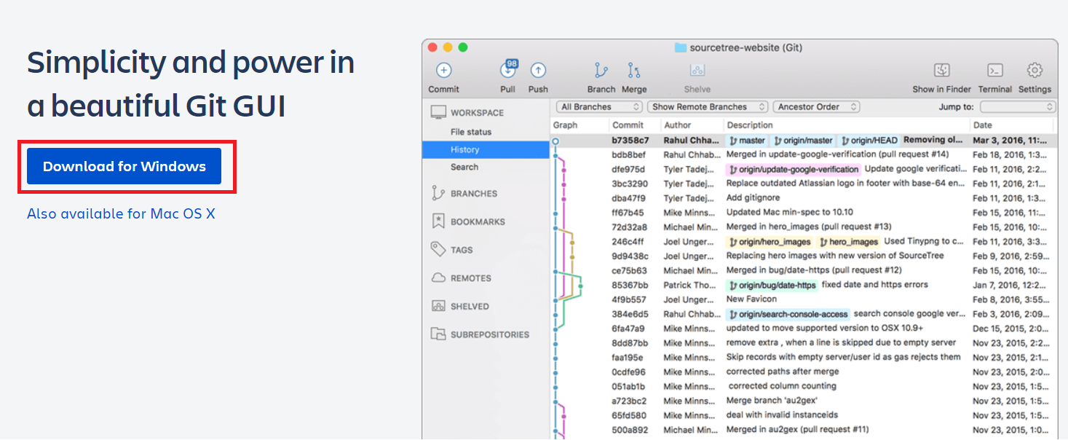Viewport: 1068px width, 440px height.
Task: Expand the SUBREPOSITORIES sidebar section
Action: point(490,335)
